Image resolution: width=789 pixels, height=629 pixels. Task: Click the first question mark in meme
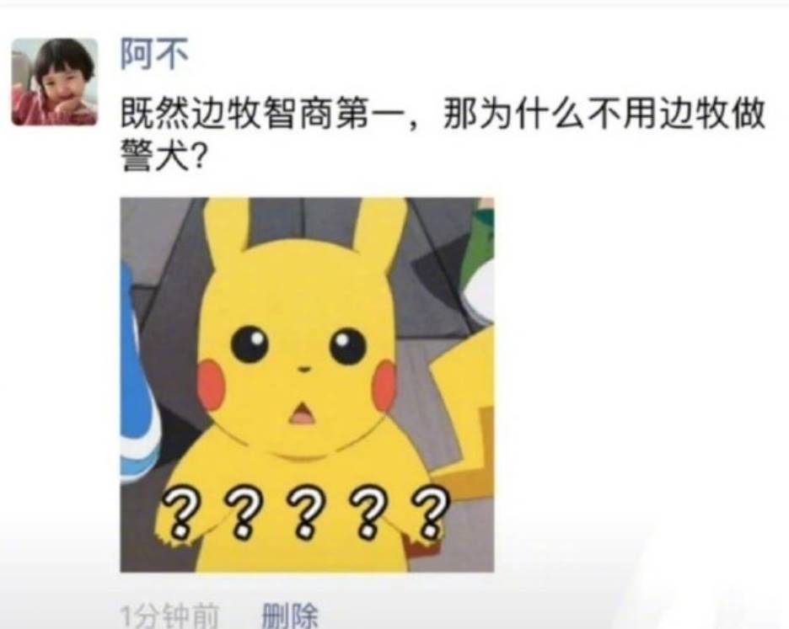coord(180,512)
